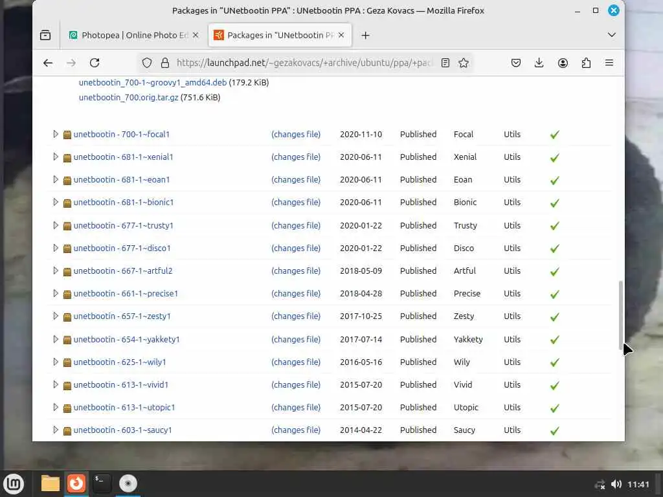663x497 pixels.
Task: Click green checkmark in Utopic row
Action: pyautogui.click(x=555, y=408)
